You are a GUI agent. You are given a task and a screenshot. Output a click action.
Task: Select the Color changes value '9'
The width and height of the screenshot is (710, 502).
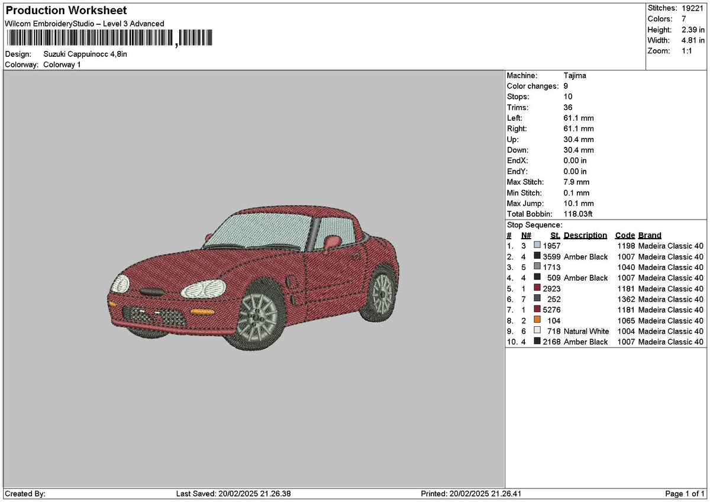[x=566, y=86]
